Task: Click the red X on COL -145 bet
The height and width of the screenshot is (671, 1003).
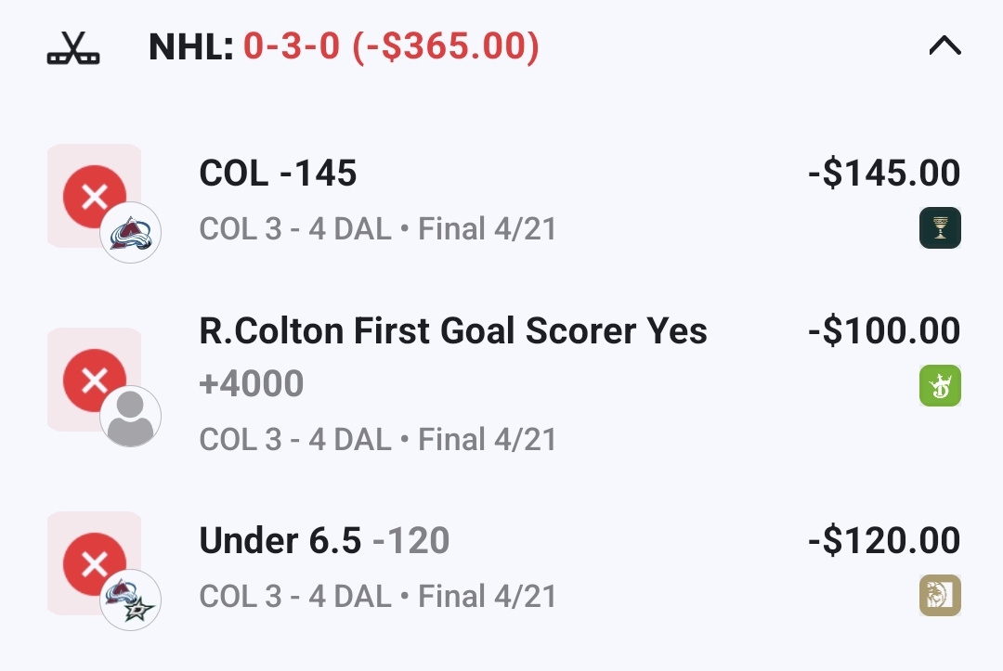Action: 94,196
